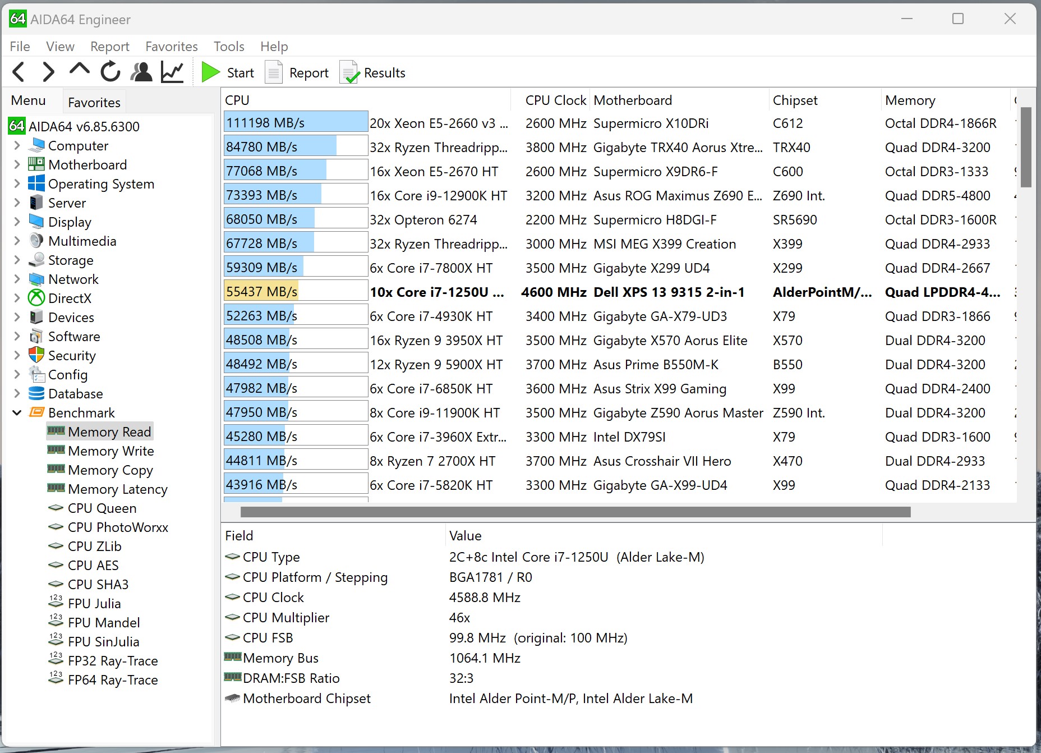Open the graph chart toolbar icon
The width and height of the screenshot is (1041, 753).
pyautogui.click(x=172, y=72)
